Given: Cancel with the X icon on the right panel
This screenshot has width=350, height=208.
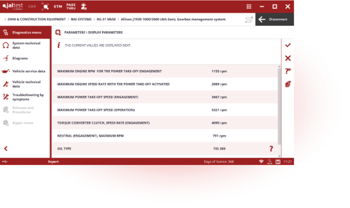Looking at the screenshot, I should pyautogui.click(x=287, y=58).
